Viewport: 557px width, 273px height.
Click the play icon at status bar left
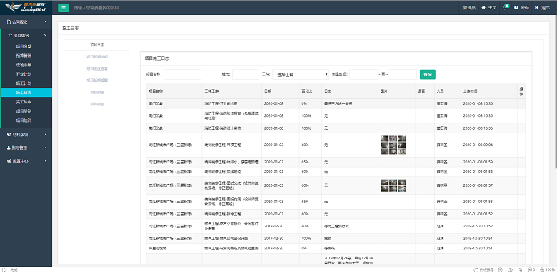4,270
